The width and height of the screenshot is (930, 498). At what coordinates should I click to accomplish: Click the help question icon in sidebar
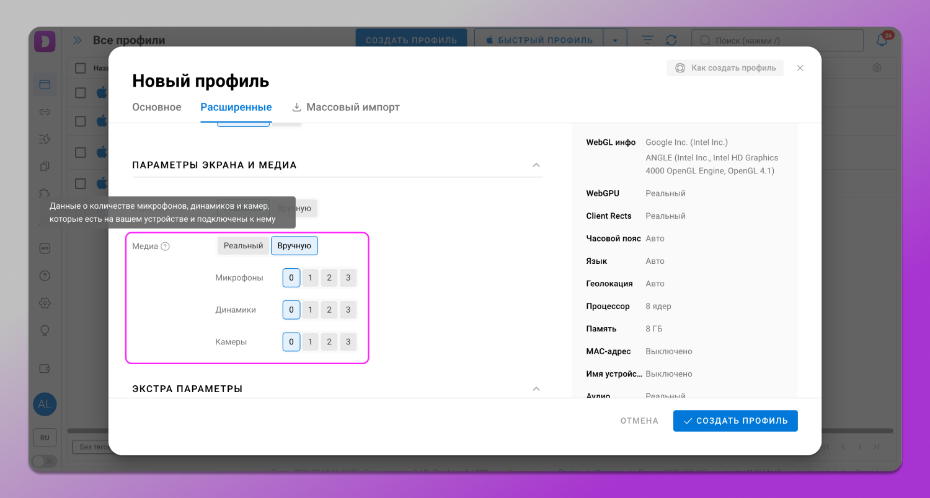click(x=45, y=276)
